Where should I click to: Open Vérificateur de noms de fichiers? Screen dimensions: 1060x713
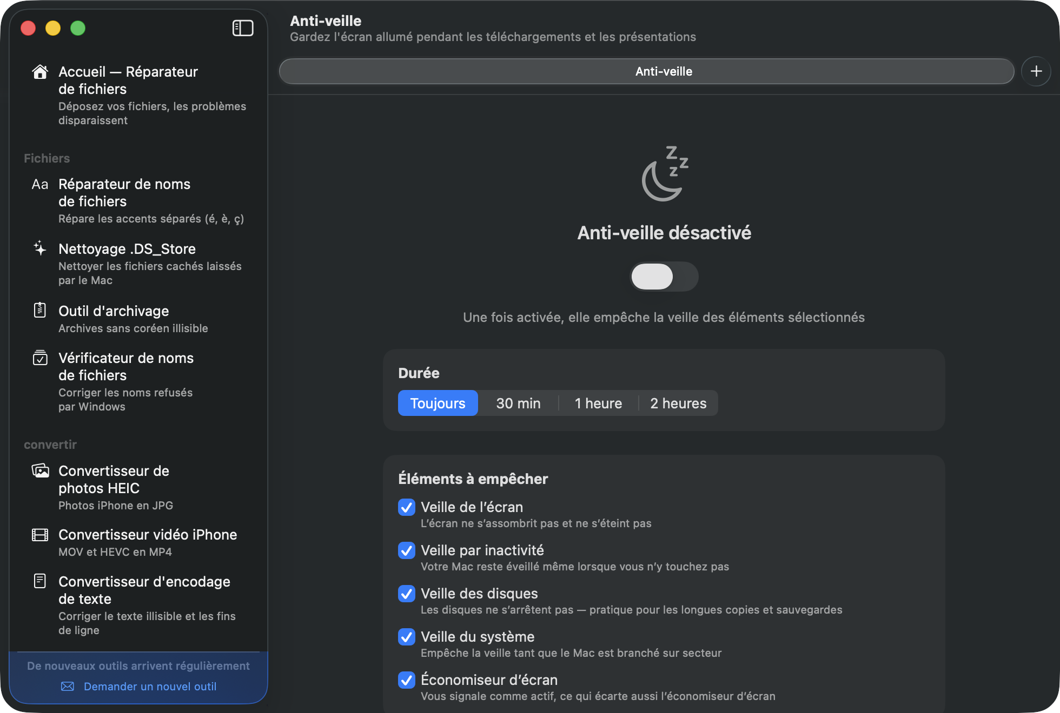138,381
